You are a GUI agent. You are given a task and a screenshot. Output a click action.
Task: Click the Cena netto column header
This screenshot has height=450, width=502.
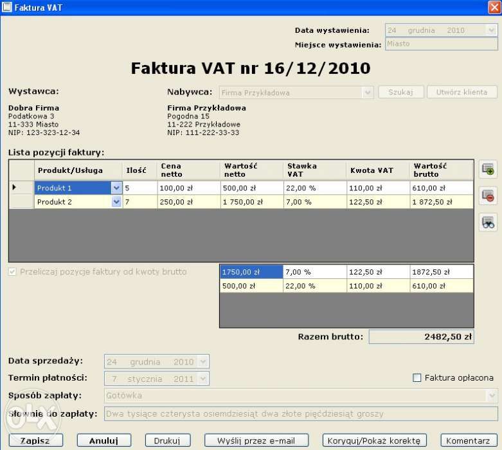pos(189,170)
